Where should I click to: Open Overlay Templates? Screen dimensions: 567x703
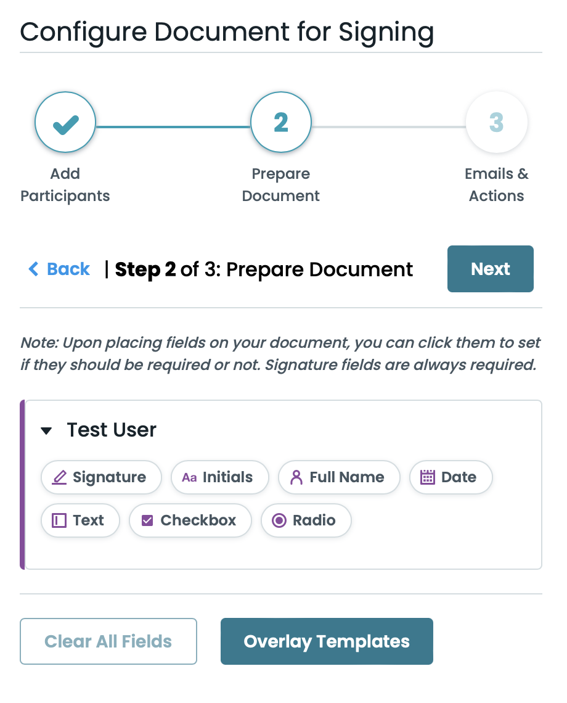pos(327,641)
